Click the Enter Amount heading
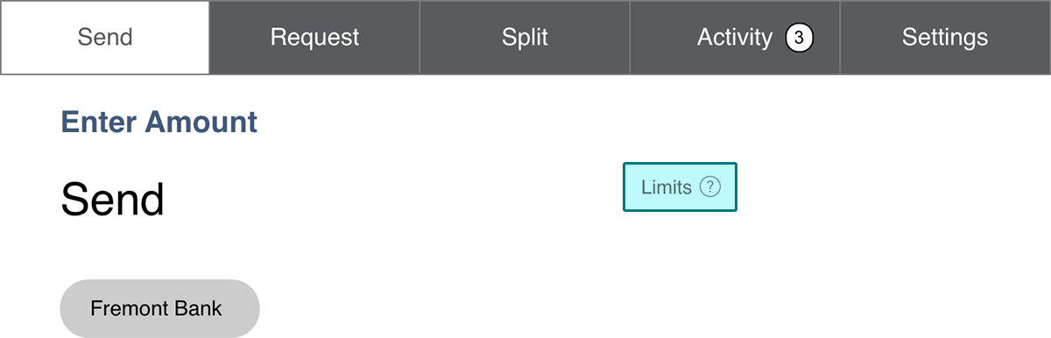The height and width of the screenshot is (338, 1051). pyautogui.click(x=159, y=122)
